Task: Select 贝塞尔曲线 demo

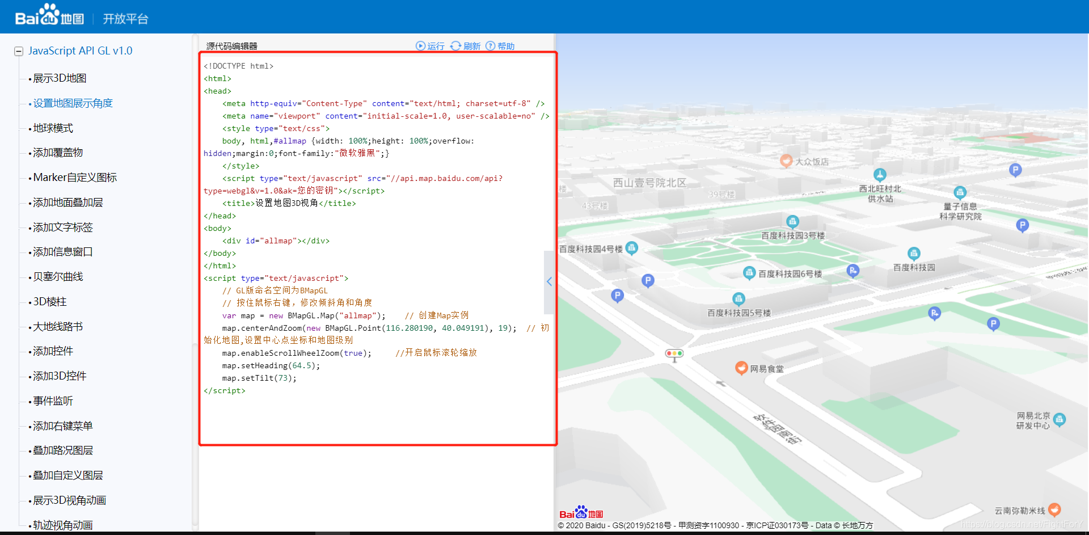Action: click(x=58, y=277)
